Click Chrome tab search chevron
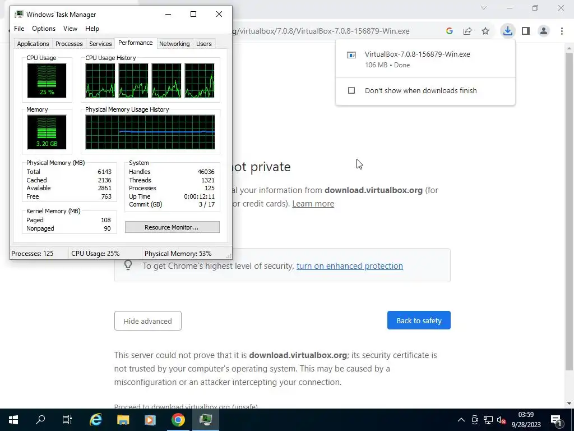This screenshot has height=431, width=574. pos(484,8)
